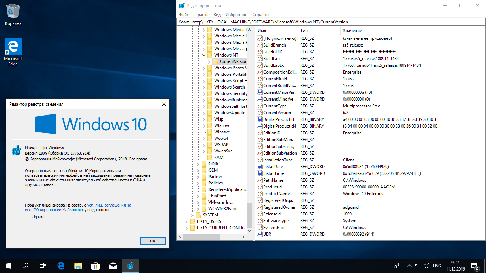Launch Edge from the taskbar
This screenshot has width=486, height=273.
(61, 266)
